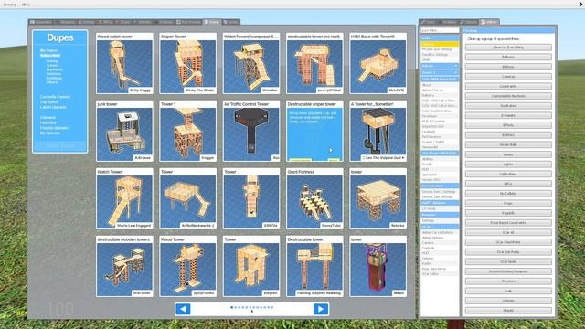Select tower dupe by Rebeka
The image size is (585, 329).
pyautogui.click(x=378, y=198)
